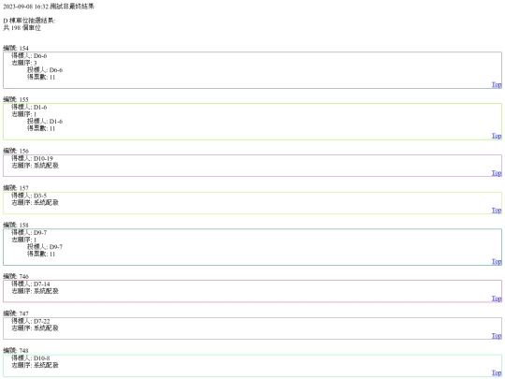Click the label '編號: 154'
This screenshot has height=379, width=505.
click(16, 49)
